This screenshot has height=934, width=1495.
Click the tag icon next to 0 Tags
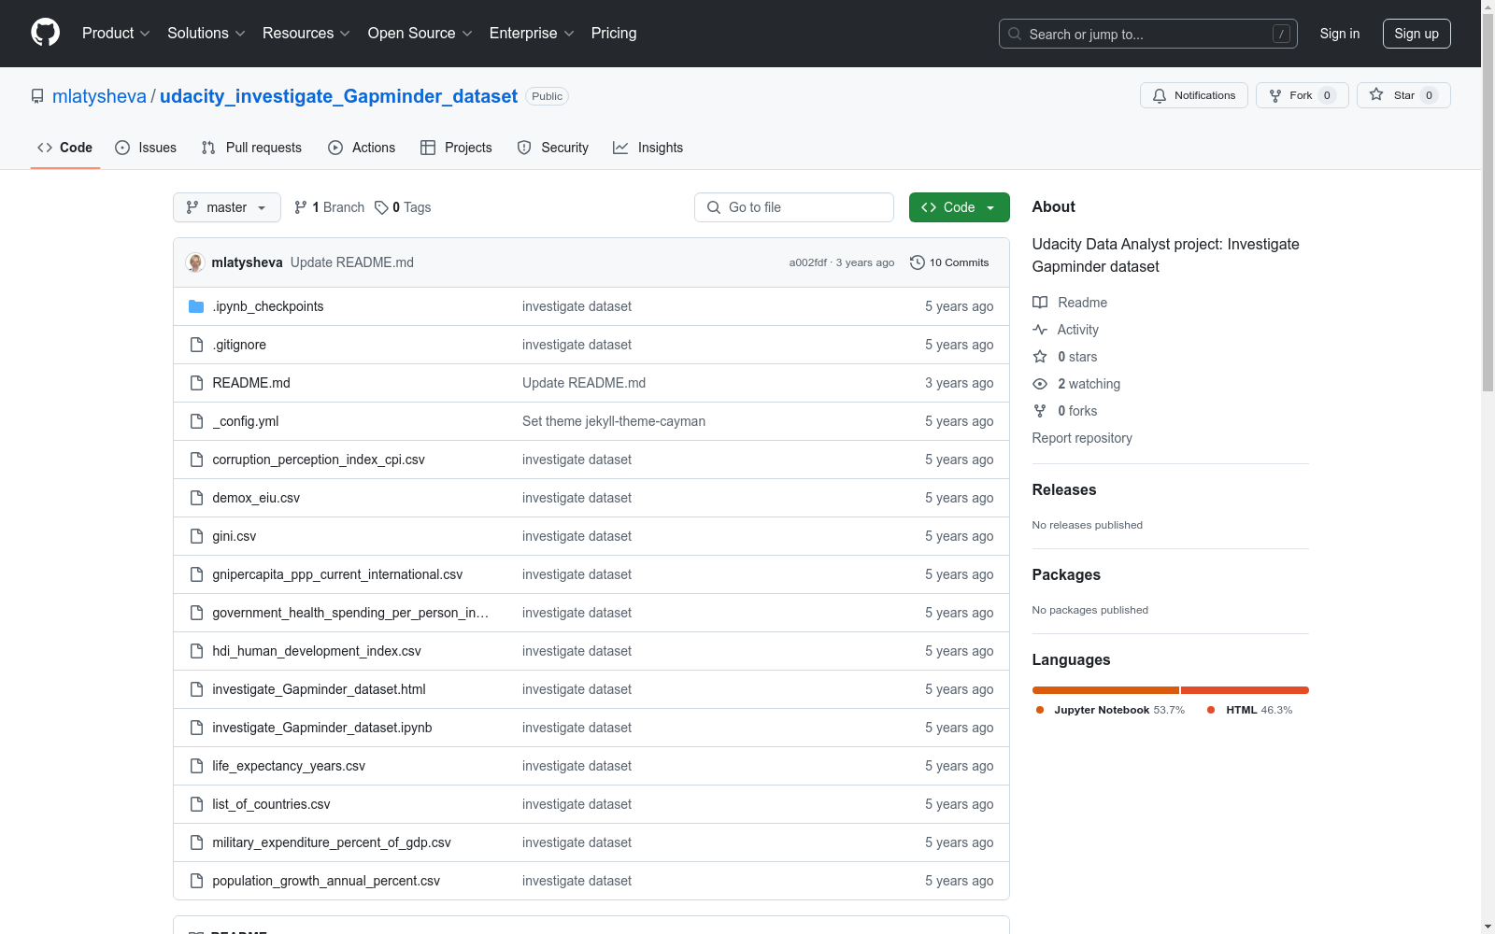tap(381, 207)
